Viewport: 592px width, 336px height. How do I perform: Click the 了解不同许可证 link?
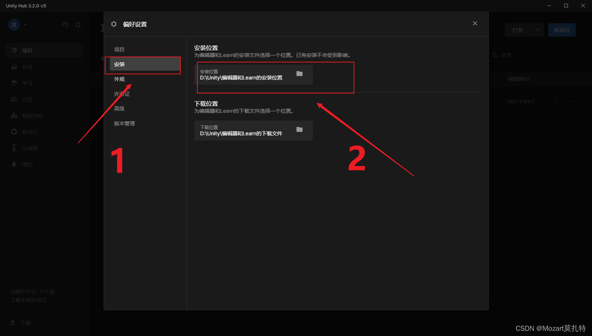(29, 300)
